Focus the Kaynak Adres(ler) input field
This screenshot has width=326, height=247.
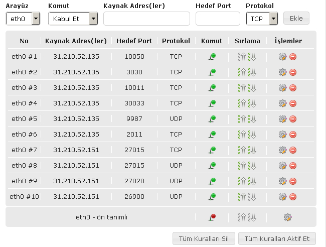[146, 19]
